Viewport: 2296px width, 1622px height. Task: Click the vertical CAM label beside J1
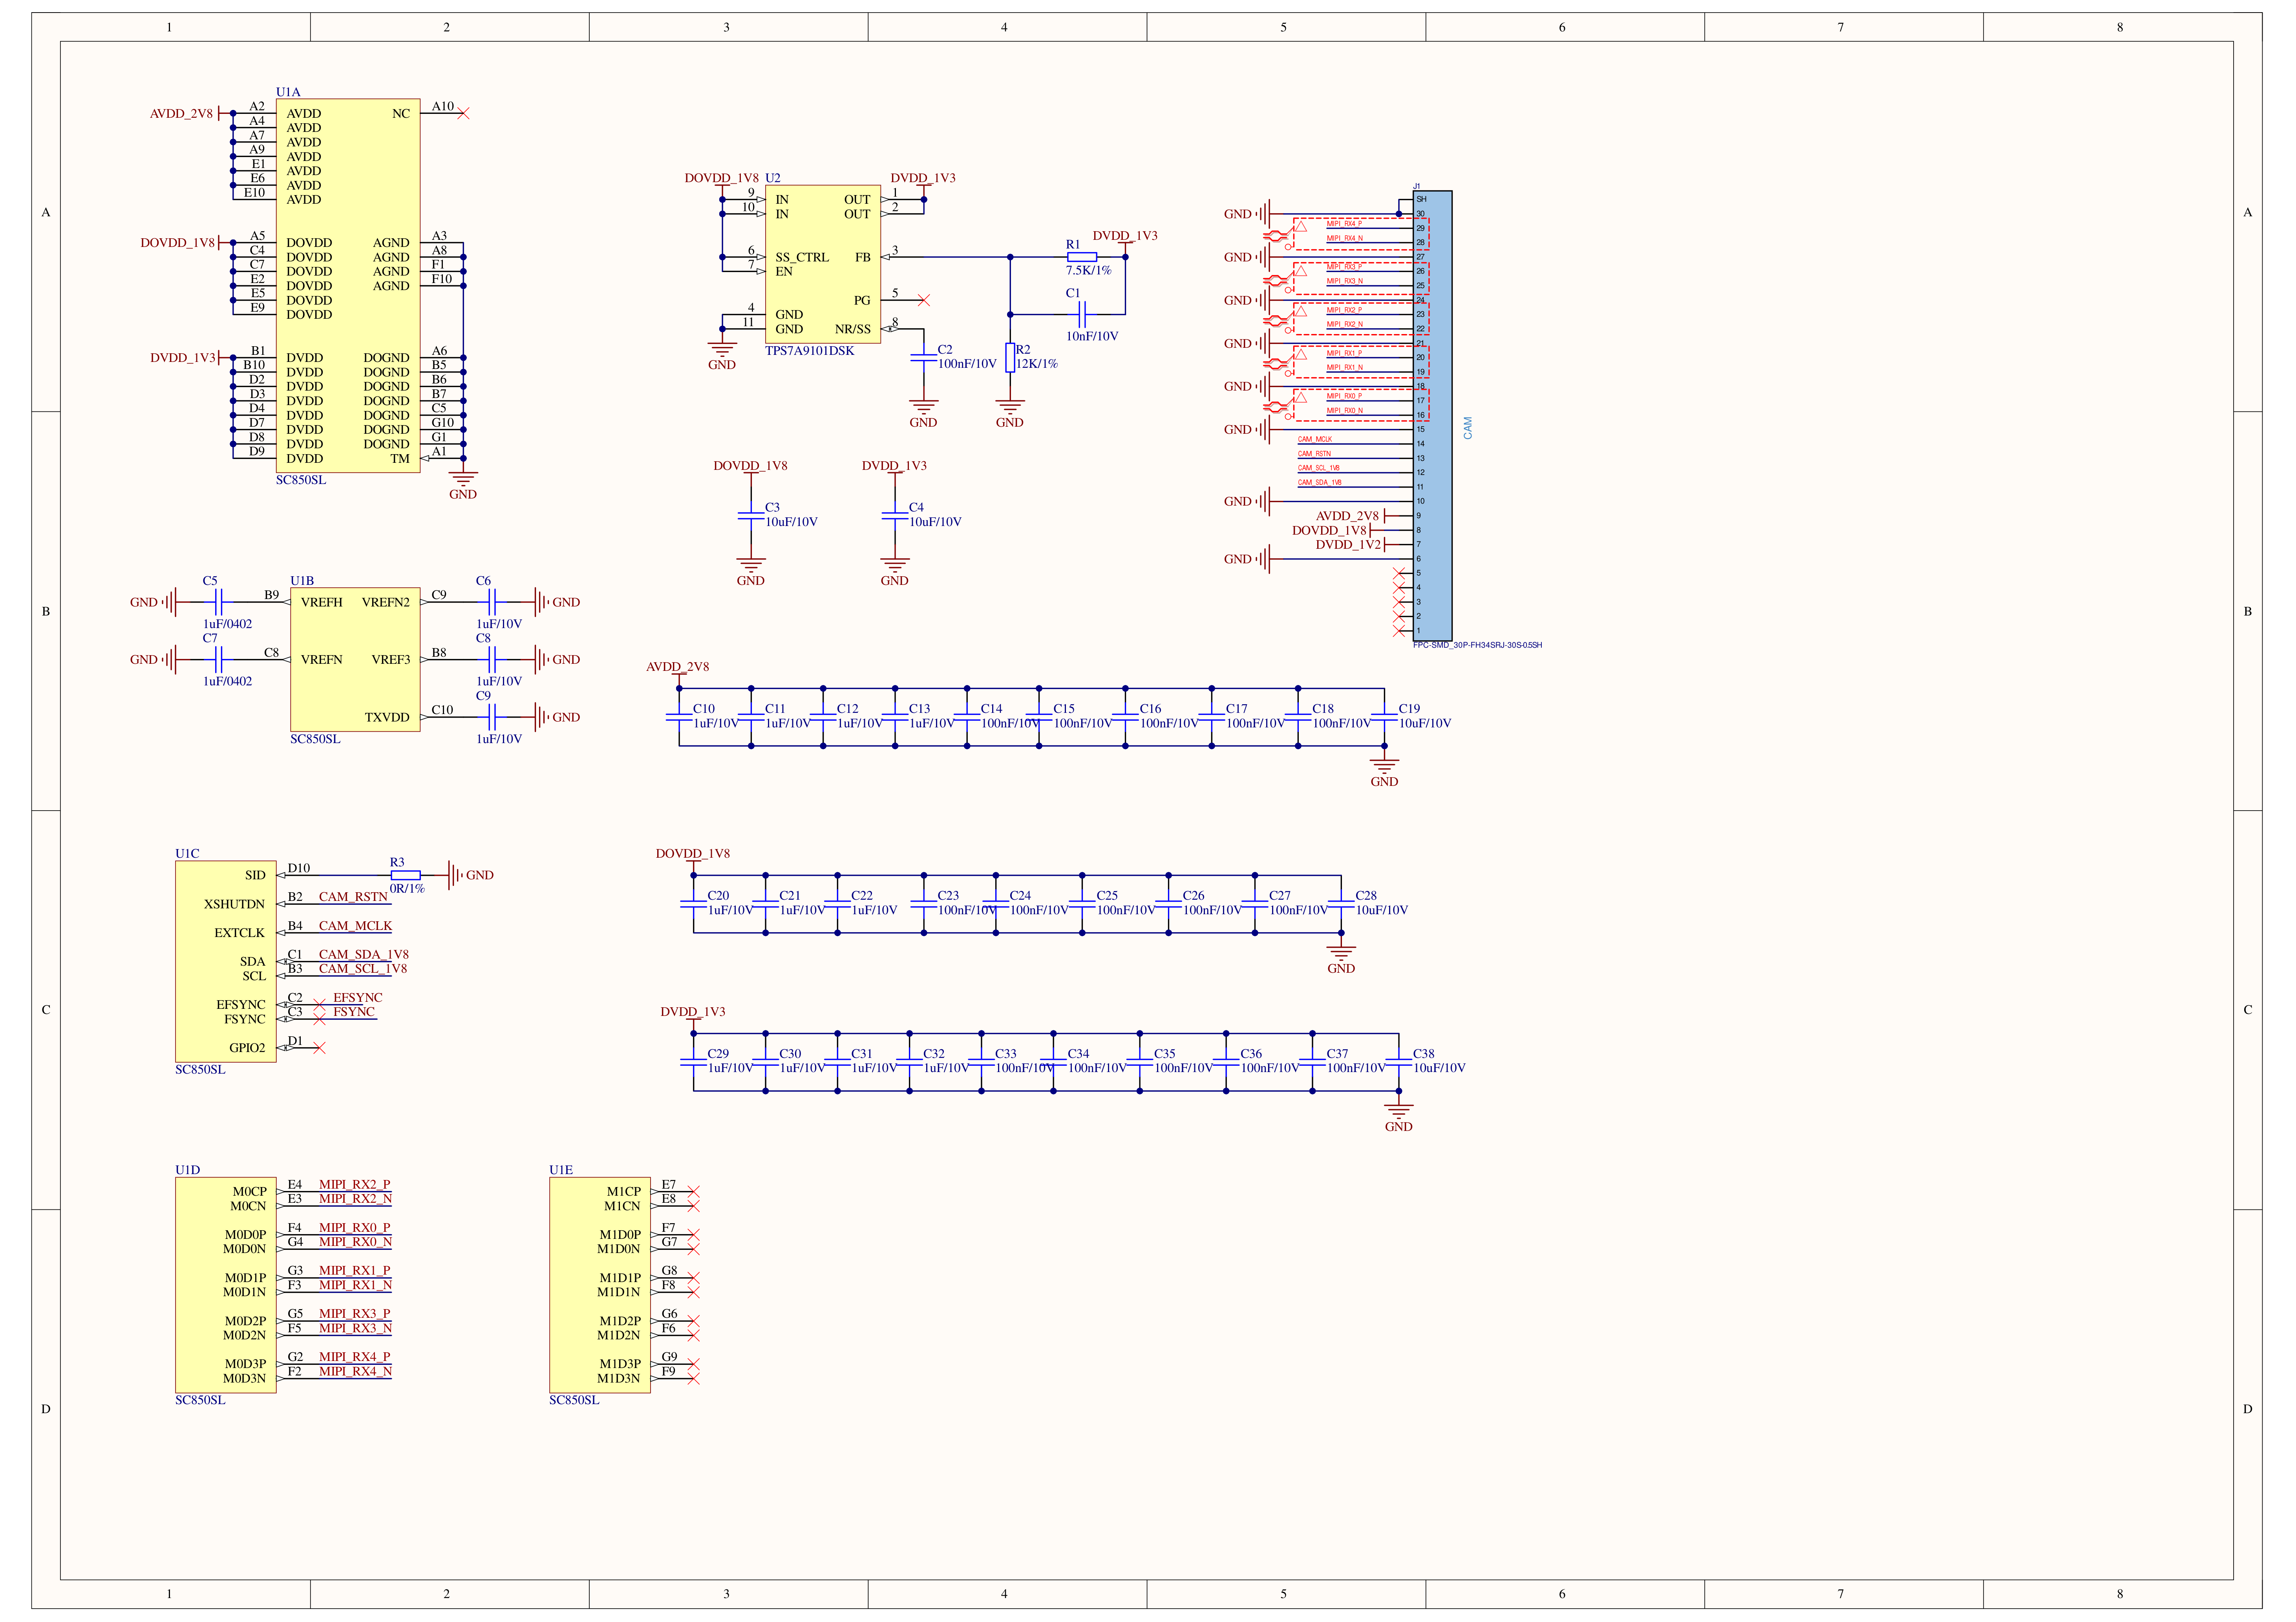coord(1468,428)
